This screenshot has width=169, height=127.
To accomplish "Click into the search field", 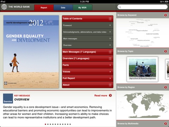I will click(143, 7).
